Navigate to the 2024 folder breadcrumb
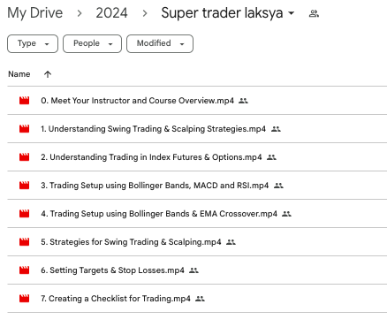 click(111, 13)
